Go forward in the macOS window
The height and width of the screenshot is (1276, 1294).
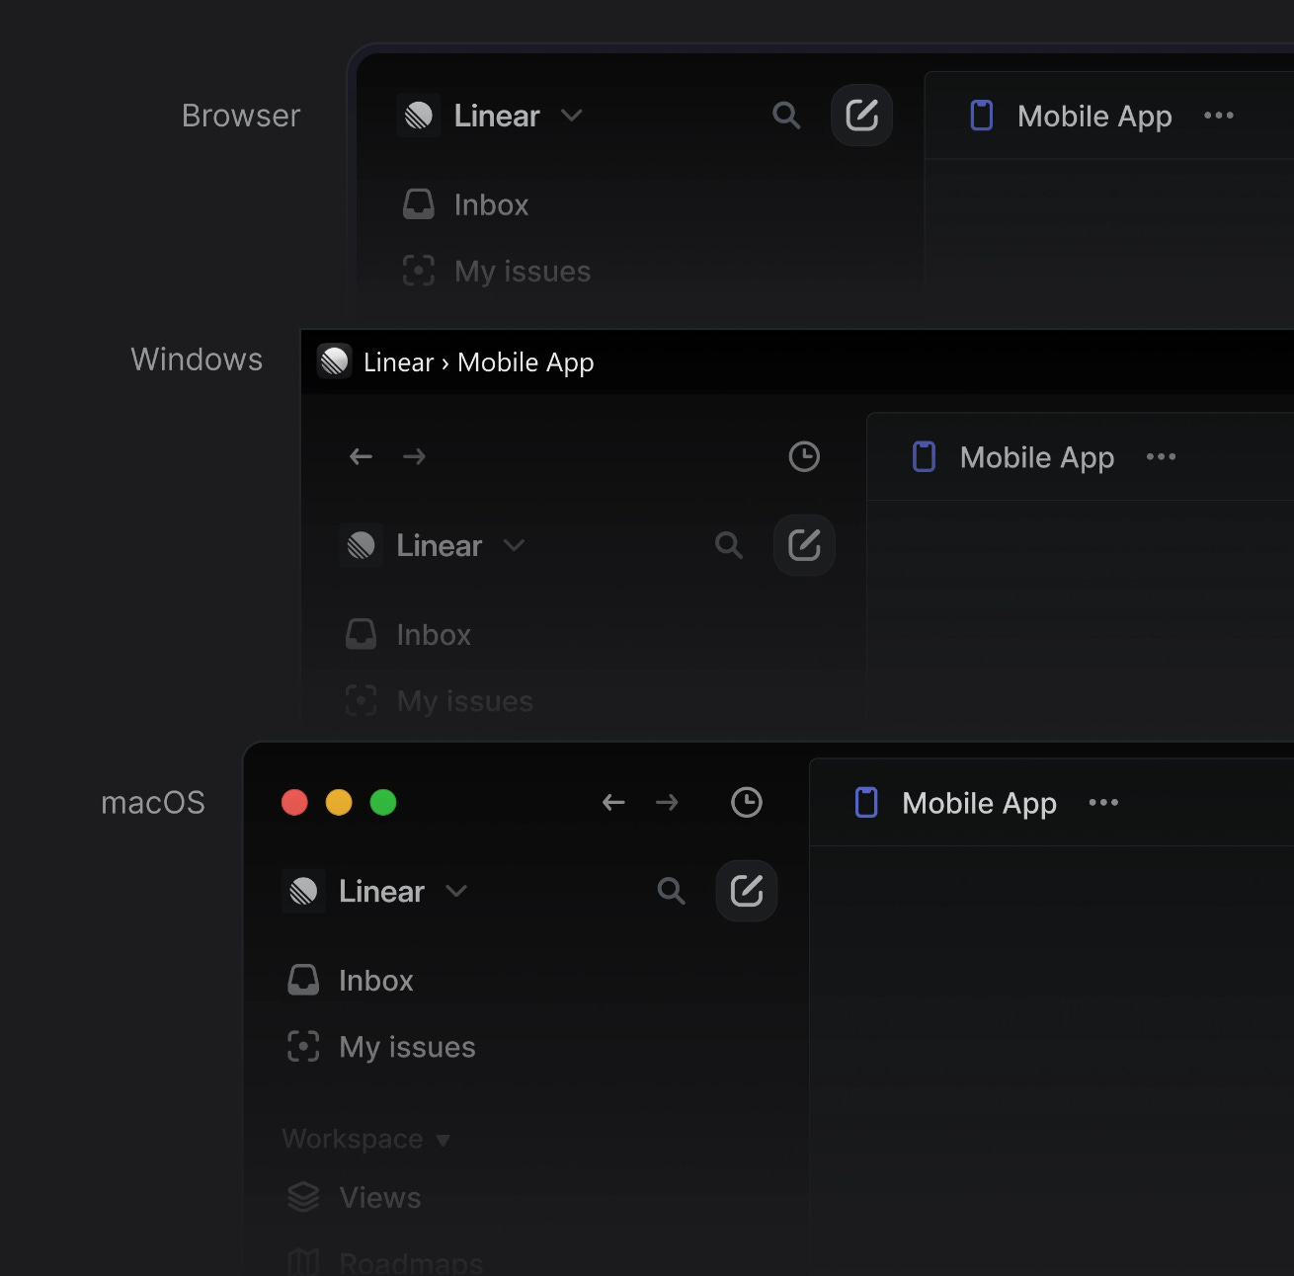tap(668, 802)
